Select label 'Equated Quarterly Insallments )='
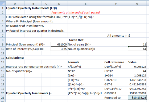The width and height of the screenshot is (149, 102). pos(29,93)
